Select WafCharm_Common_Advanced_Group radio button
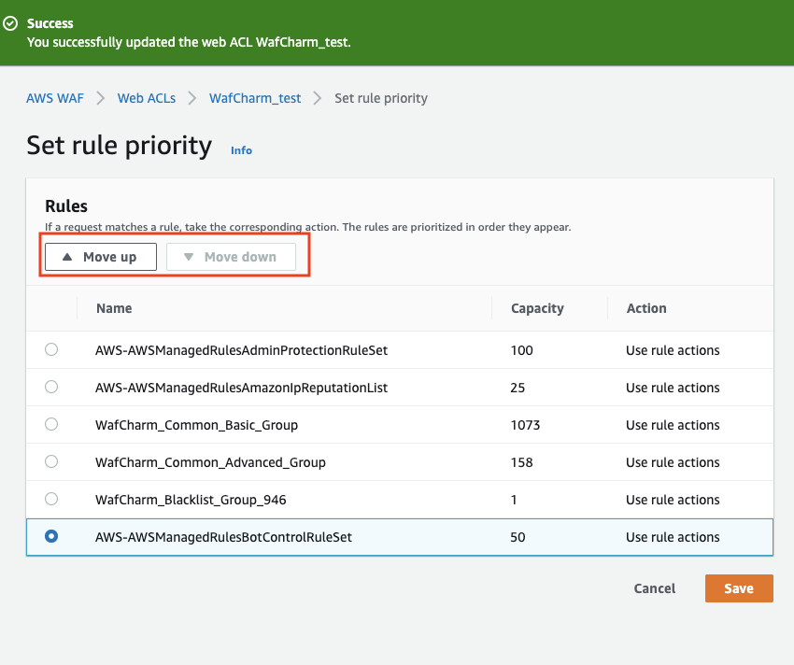The image size is (794, 665). coord(51,461)
